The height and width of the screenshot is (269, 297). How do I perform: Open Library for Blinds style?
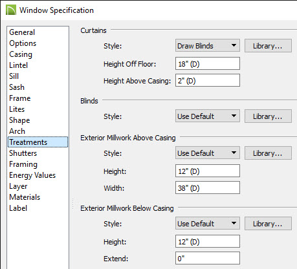[268, 116]
